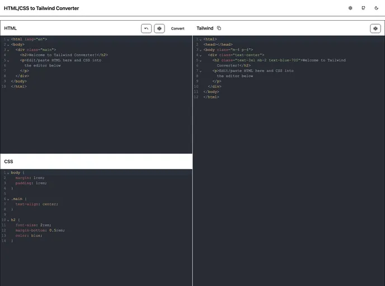Viewport: 385px width, 286px height.
Task: Click the HTML/CSS to Tailwind Converter heading
Action: tap(41, 8)
